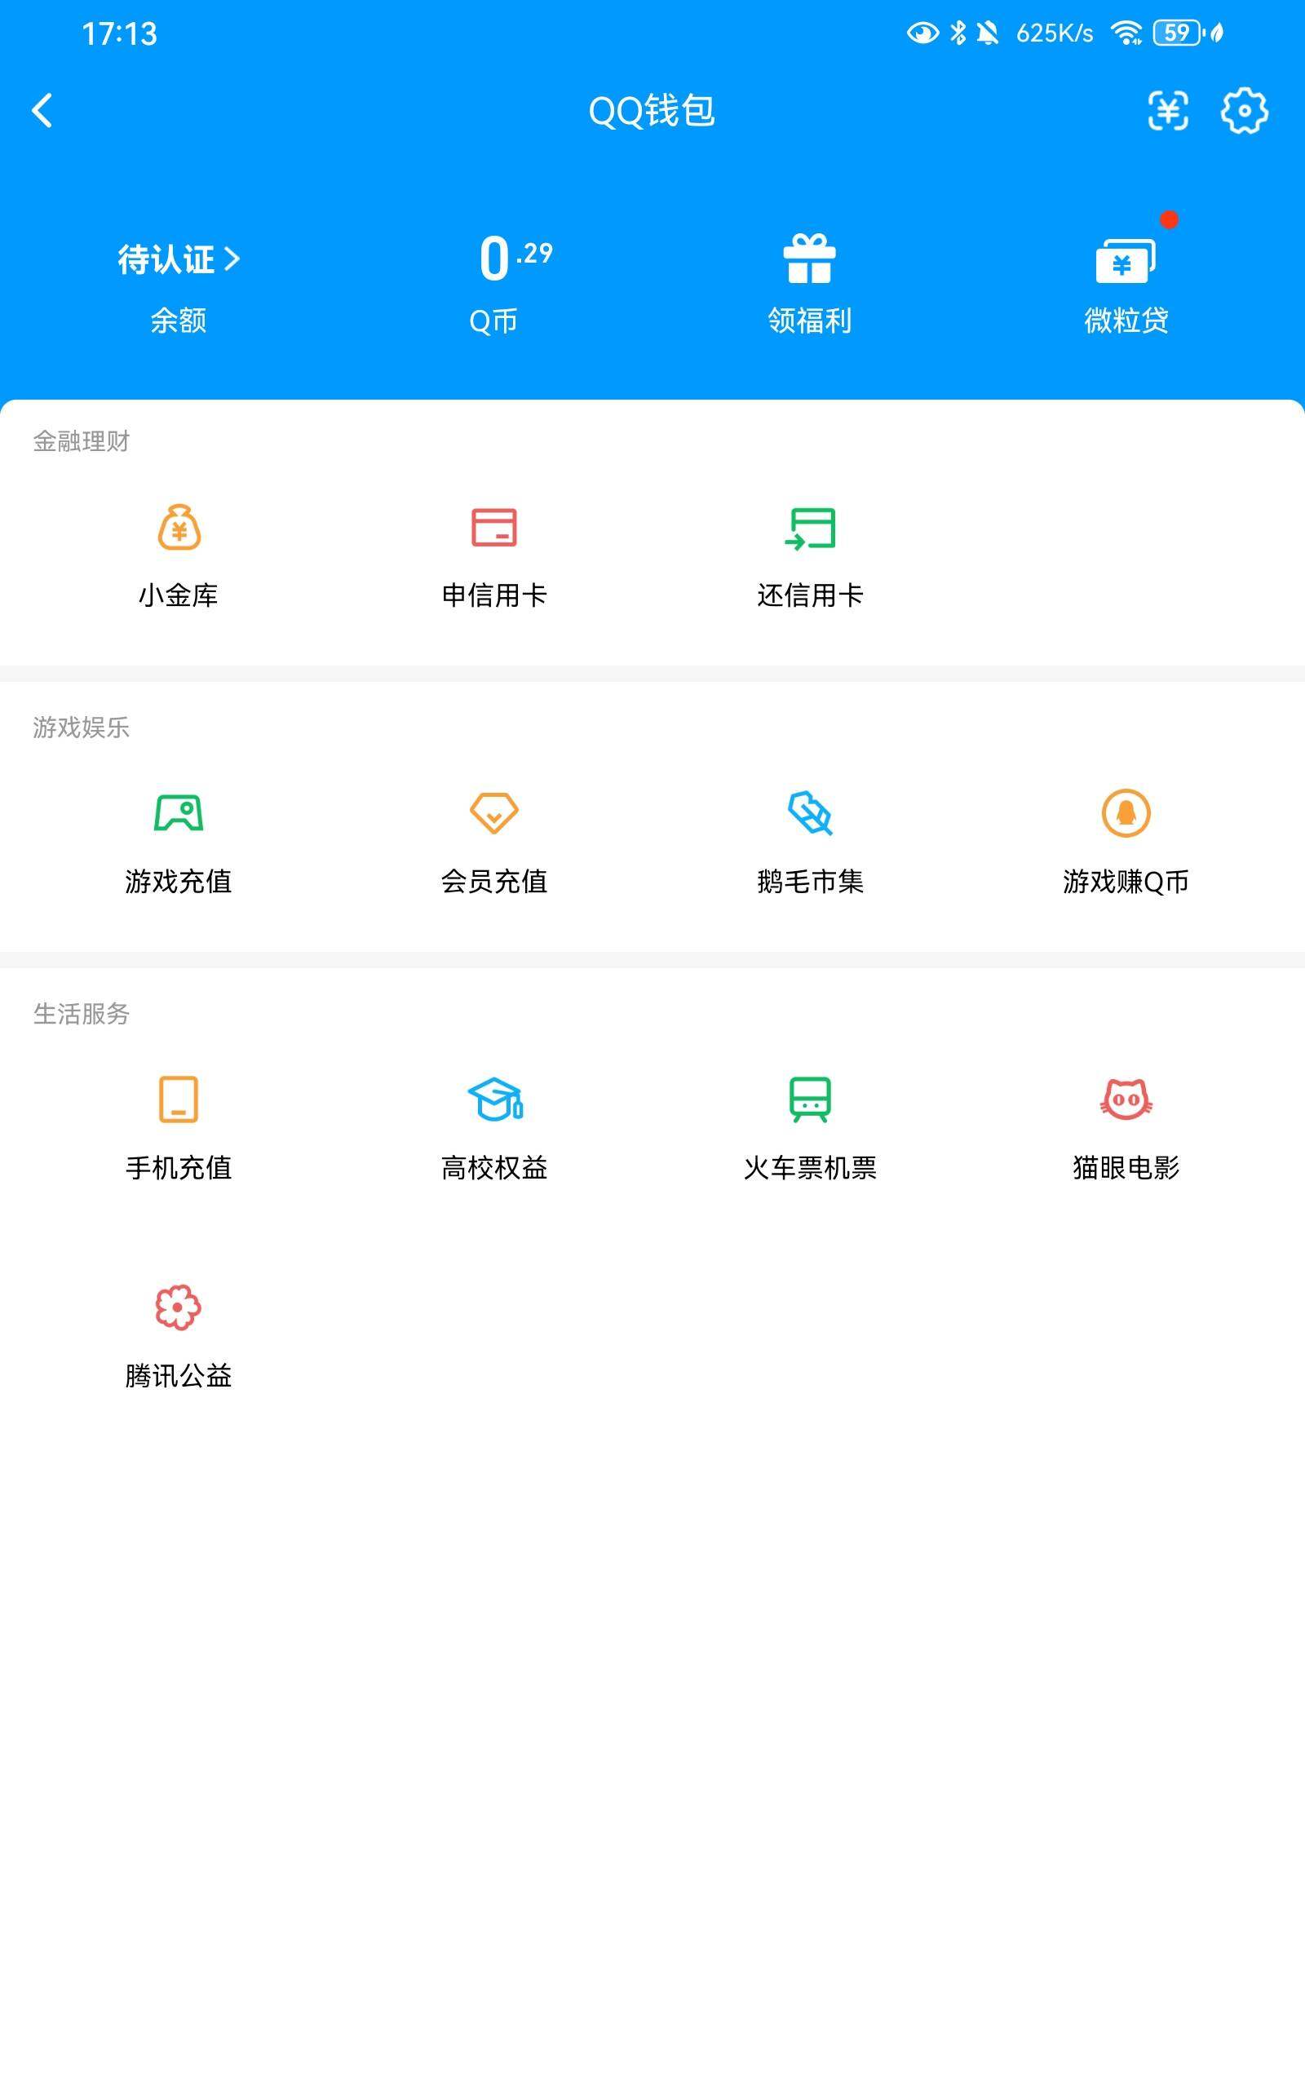1305x2088 pixels.
Task: Tap the QQ钱包 page title
Action: 652,110
